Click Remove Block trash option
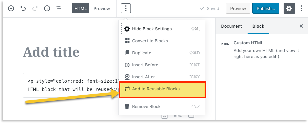The image size is (308, 123). 162,107
